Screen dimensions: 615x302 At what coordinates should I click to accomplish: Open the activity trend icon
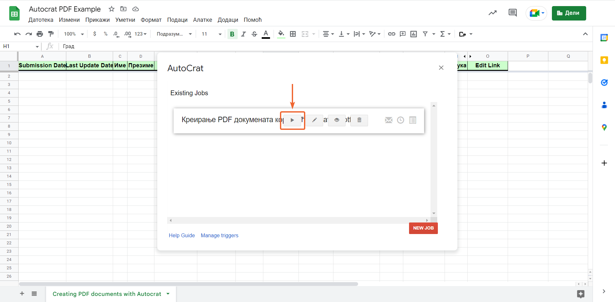[492, 13]
